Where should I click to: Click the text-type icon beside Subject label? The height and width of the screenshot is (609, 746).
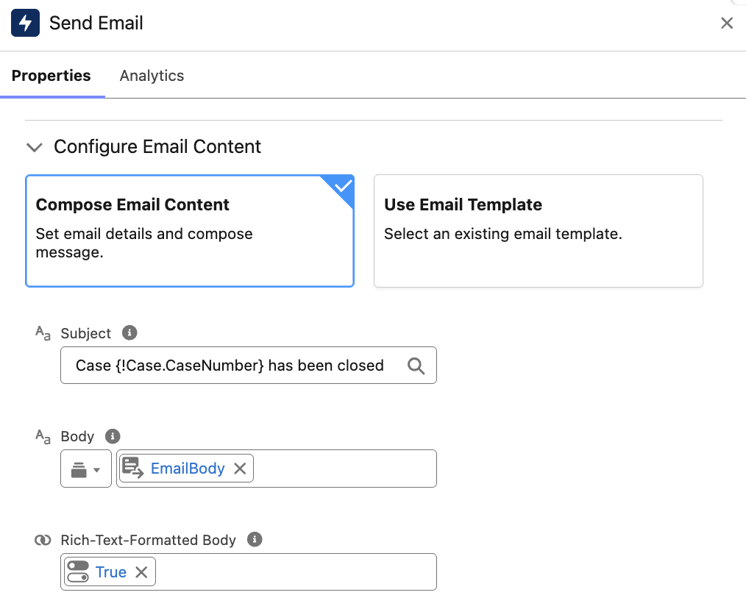point(42,332)
